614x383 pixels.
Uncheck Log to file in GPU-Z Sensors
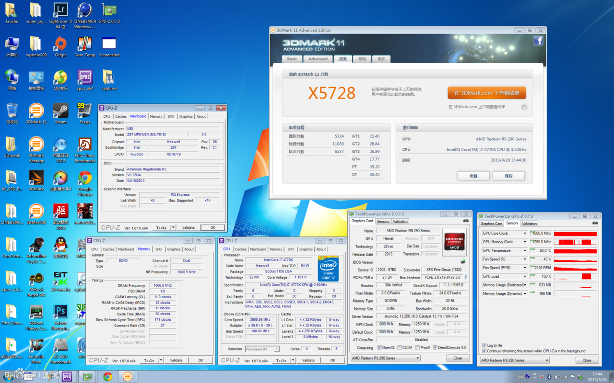click(x=484, y=345)
